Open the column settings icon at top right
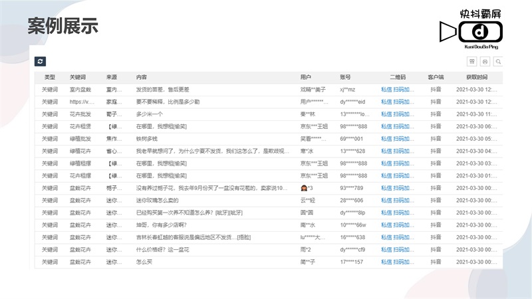Image resolution: width=532 pixels, height=299 pixels. (472, 62)
